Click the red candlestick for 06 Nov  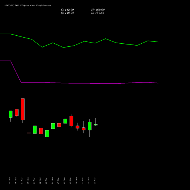pos(17,112)
